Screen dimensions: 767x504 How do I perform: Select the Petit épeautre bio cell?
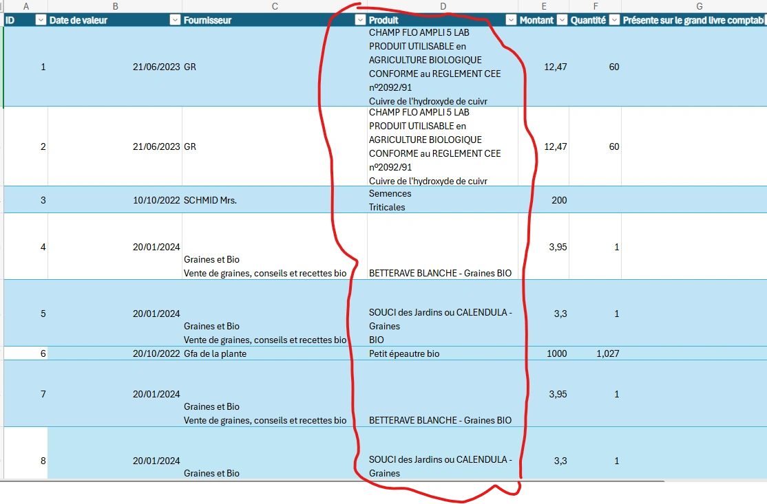pos(443,353)
